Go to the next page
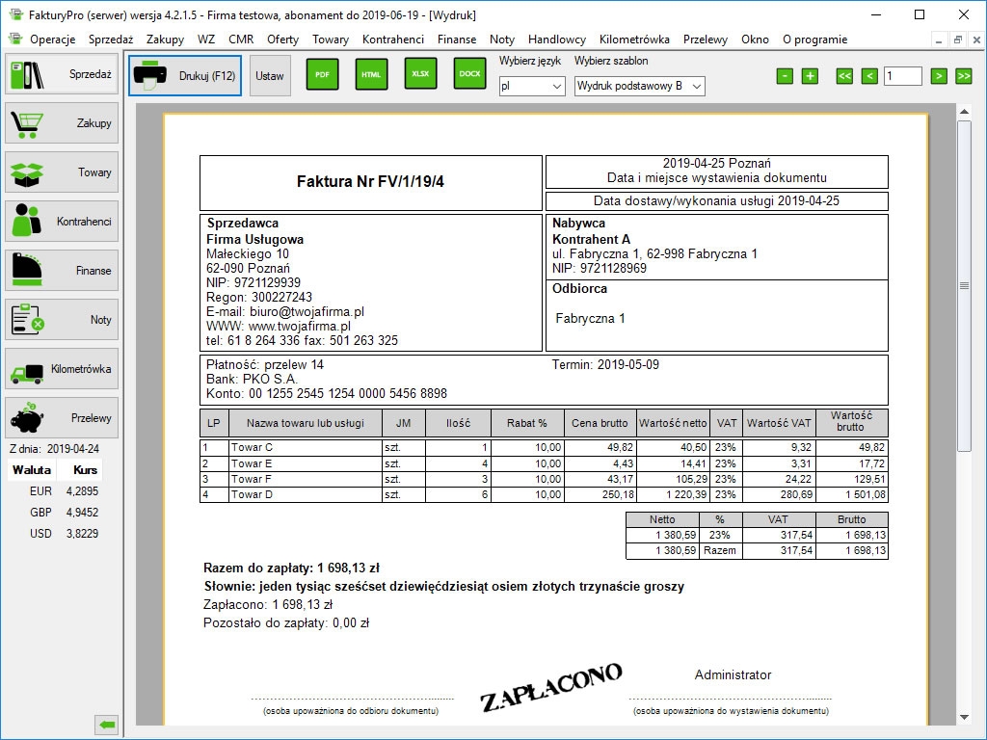 [939, 76]
